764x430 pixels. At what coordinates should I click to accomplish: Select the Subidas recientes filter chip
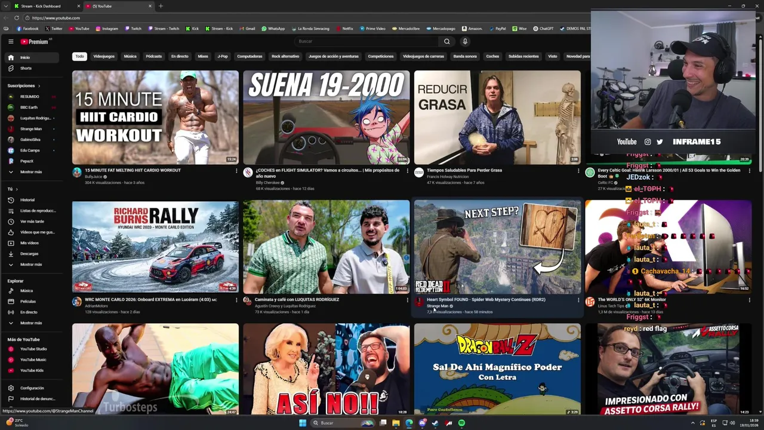click(x=523, y=56)
